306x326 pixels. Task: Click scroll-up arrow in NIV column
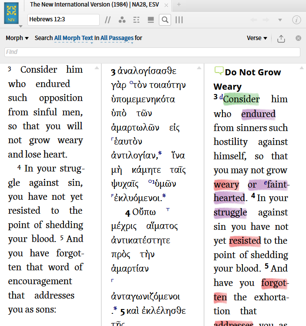point(97,68)
